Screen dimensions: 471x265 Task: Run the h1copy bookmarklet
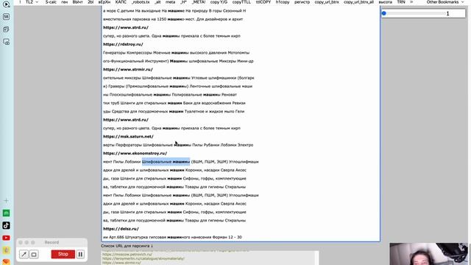pyautogui.click(x=283, y=1)
